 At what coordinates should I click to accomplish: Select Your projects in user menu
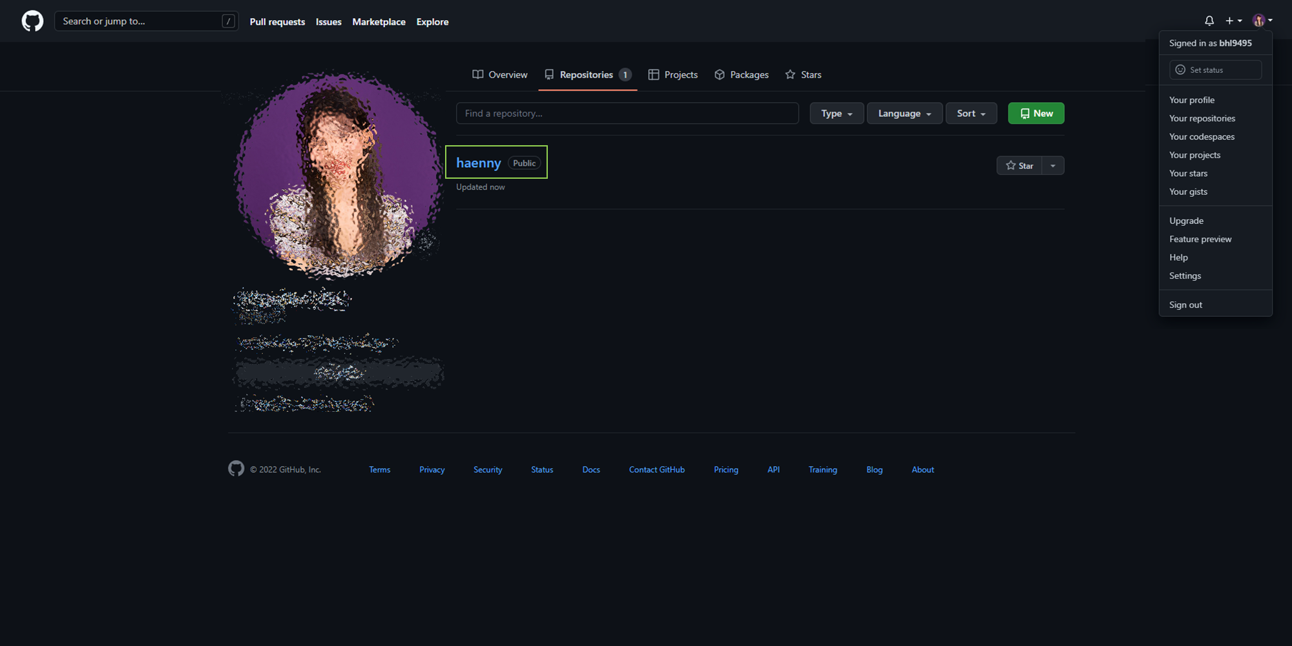[x=1194, y=155]
